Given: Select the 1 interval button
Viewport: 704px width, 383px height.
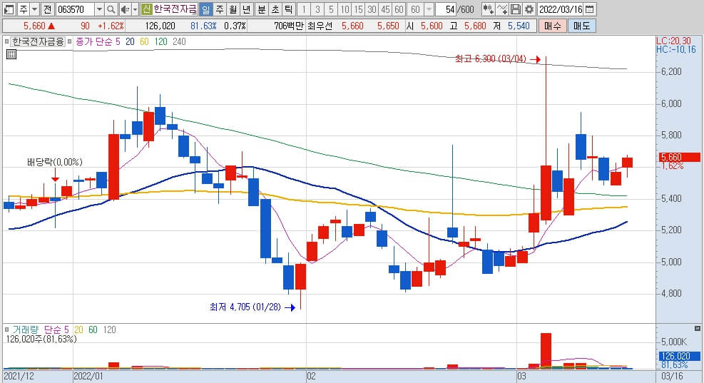Looking at the screenshot, I should [304, 9].
